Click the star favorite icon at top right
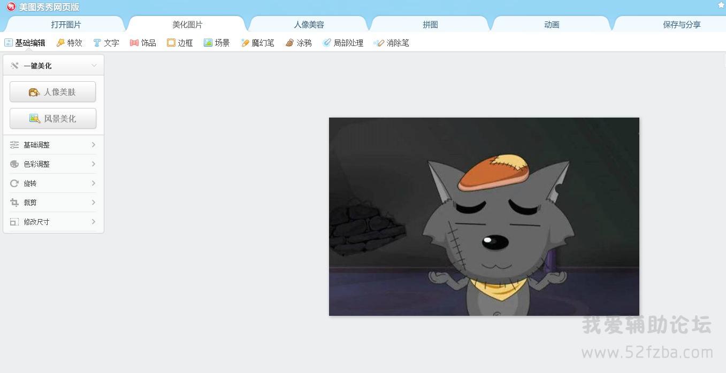This screenshot has width=726, height=373. (722, 5)
